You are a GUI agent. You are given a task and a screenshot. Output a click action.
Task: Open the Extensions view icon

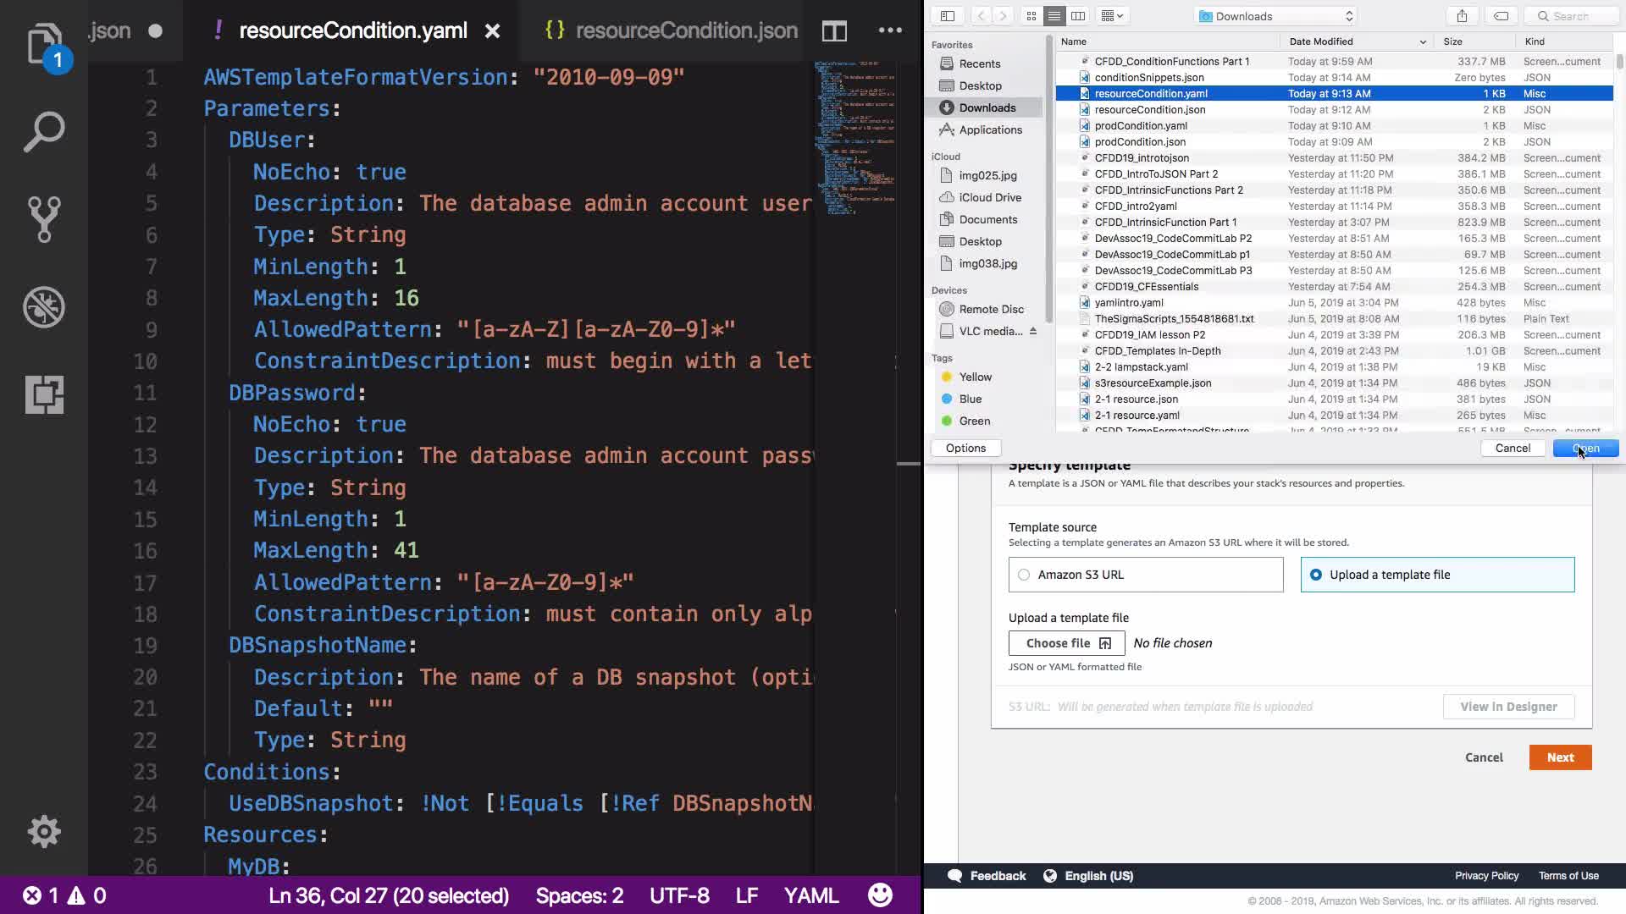pyautogui.click(x=44, y=394)
